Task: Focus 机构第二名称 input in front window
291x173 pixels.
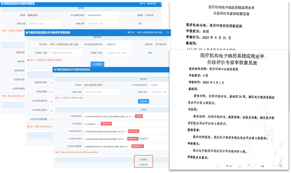Action: (101, 92)
